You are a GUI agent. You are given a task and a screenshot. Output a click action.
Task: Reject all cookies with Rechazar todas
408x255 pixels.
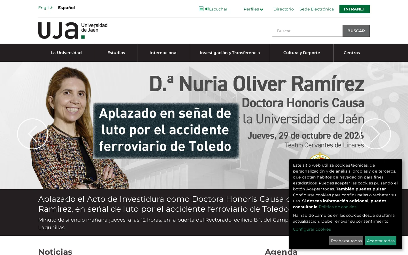point(346,241)
